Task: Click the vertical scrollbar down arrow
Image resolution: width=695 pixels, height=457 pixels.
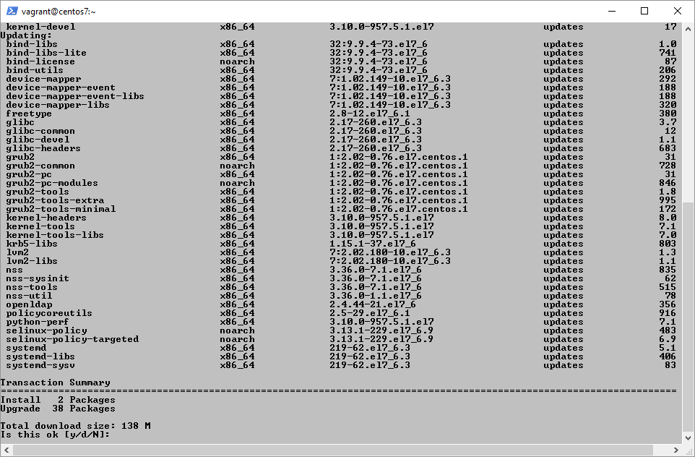Action: pyautogui.click(x=688, y=438)
